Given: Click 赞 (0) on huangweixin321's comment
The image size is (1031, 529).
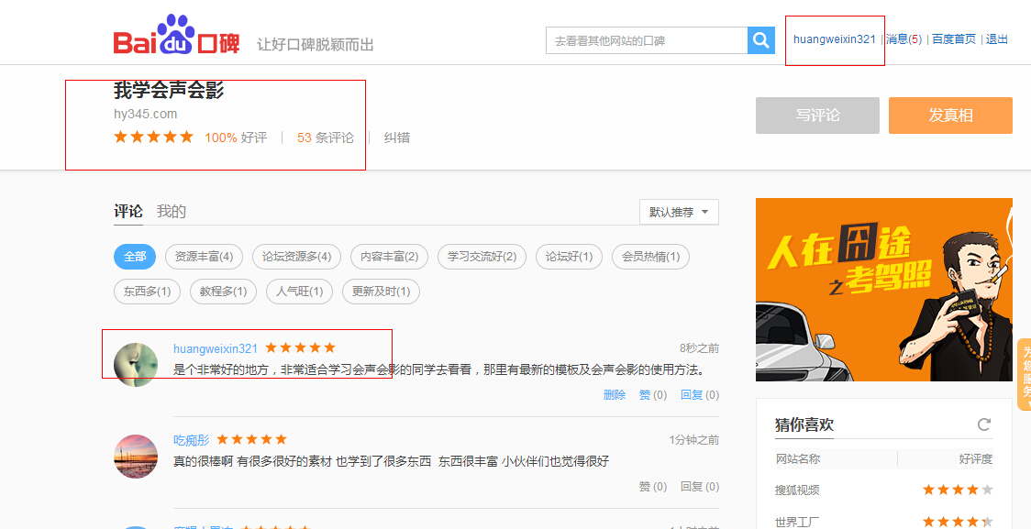Looking at the screenshot, I should (x=653, y=395).
